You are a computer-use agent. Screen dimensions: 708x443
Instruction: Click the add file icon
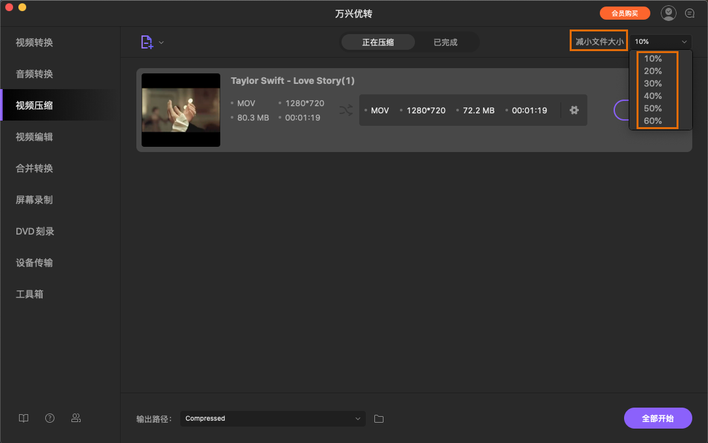coord(147,42)
